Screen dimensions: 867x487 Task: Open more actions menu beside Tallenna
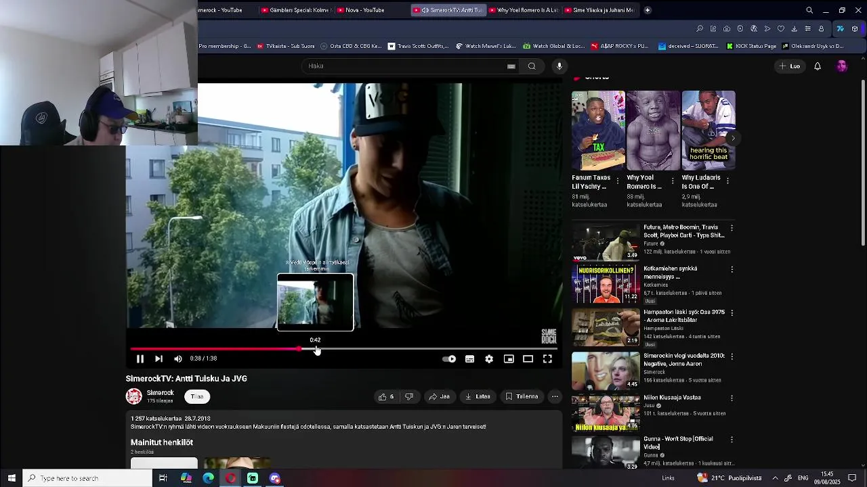(x=555, y=396)
